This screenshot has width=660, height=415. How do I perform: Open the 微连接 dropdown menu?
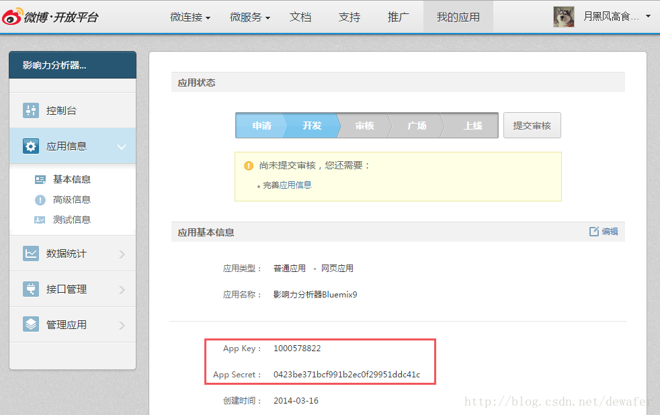[190, 17]
